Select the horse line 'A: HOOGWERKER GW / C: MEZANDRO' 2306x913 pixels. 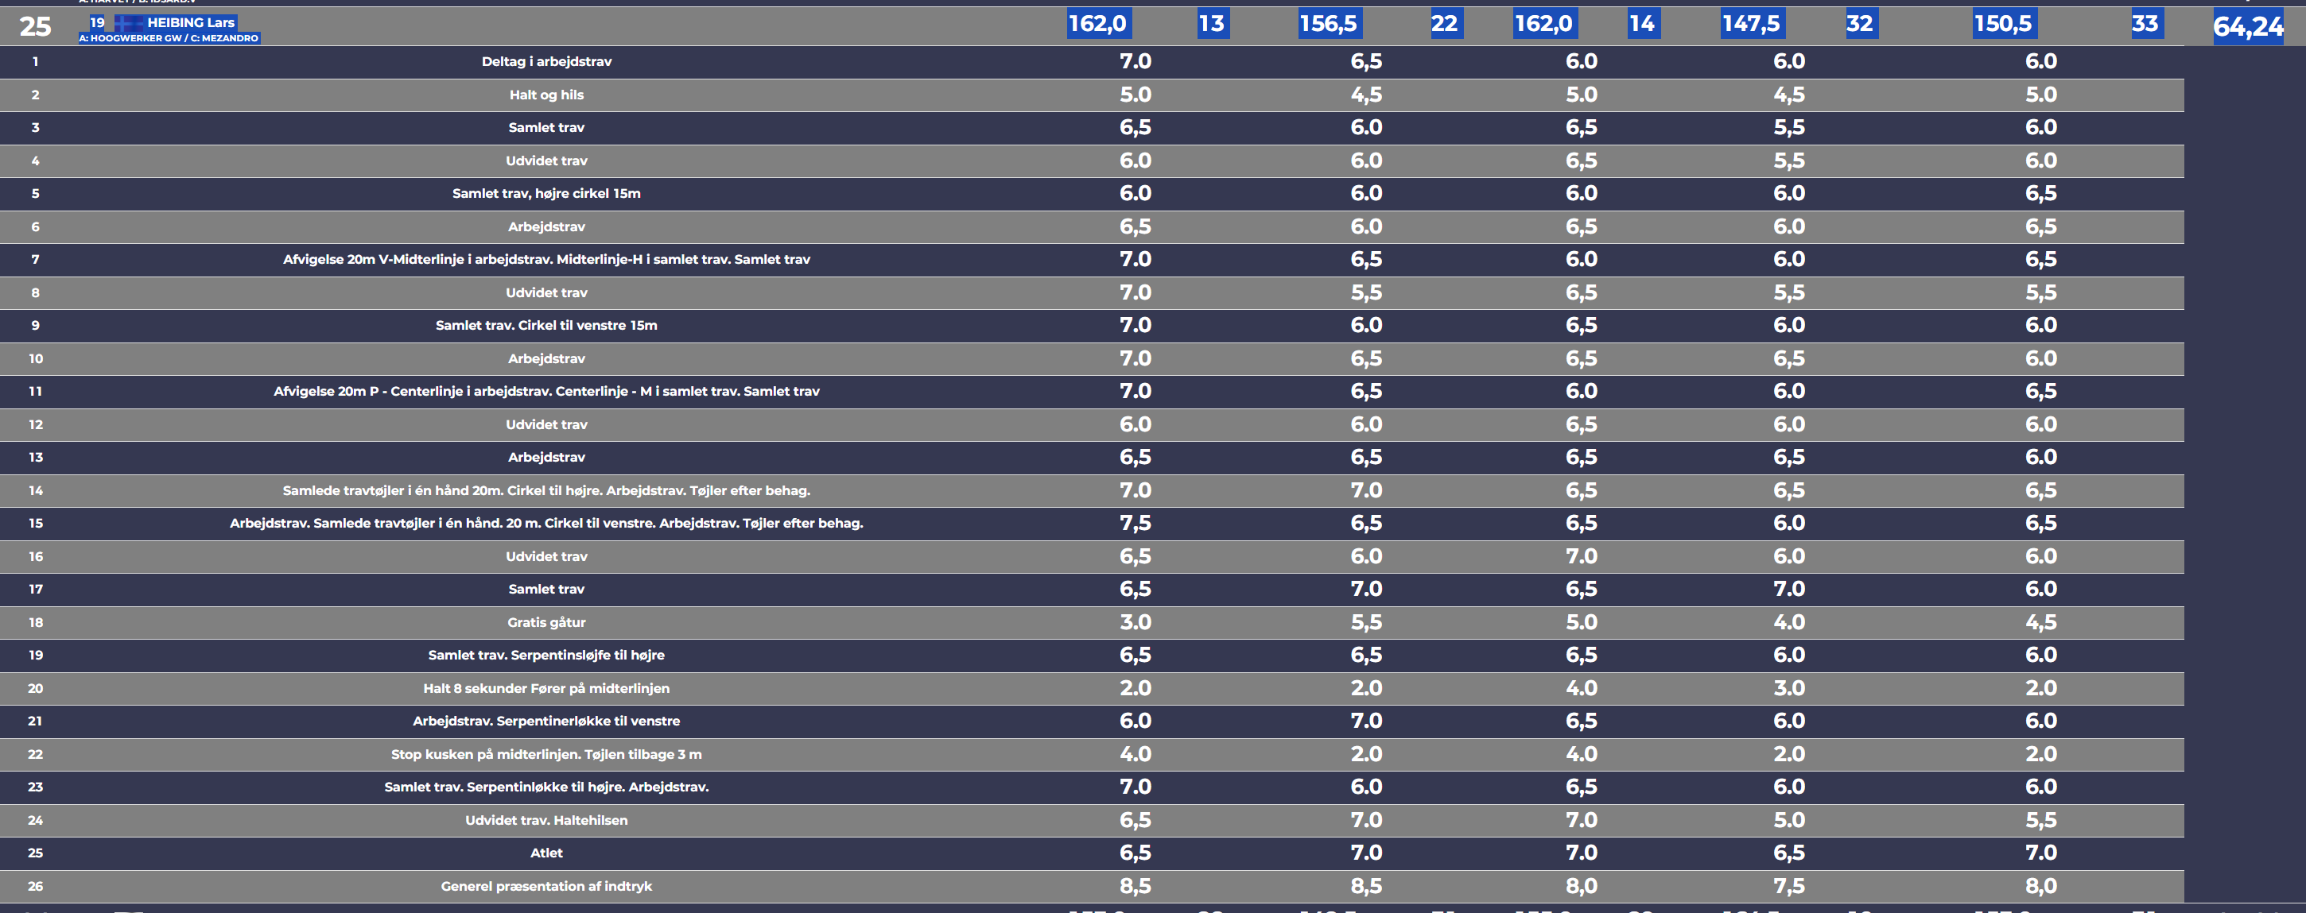click(169, 38)
